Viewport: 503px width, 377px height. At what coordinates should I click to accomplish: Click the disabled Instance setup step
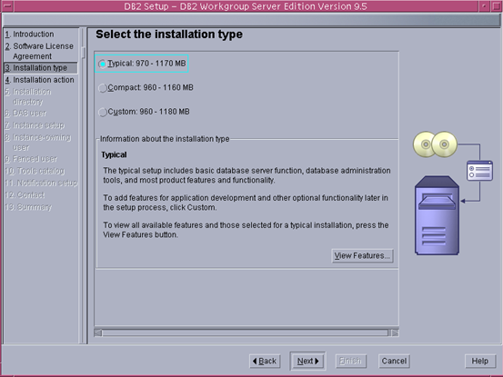[35, 125]
